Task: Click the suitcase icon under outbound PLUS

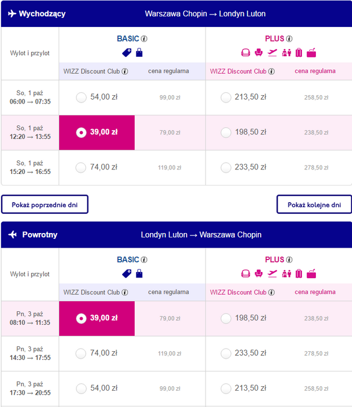Action: pos(298,53)
